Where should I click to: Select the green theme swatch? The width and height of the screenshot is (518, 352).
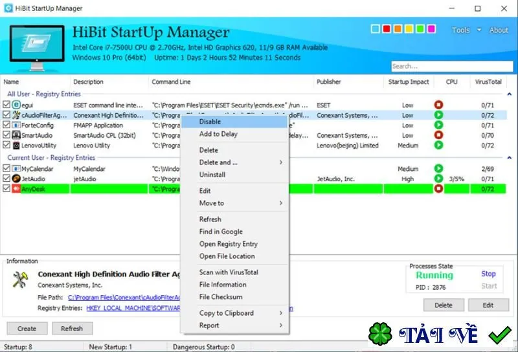pos(420,29)
